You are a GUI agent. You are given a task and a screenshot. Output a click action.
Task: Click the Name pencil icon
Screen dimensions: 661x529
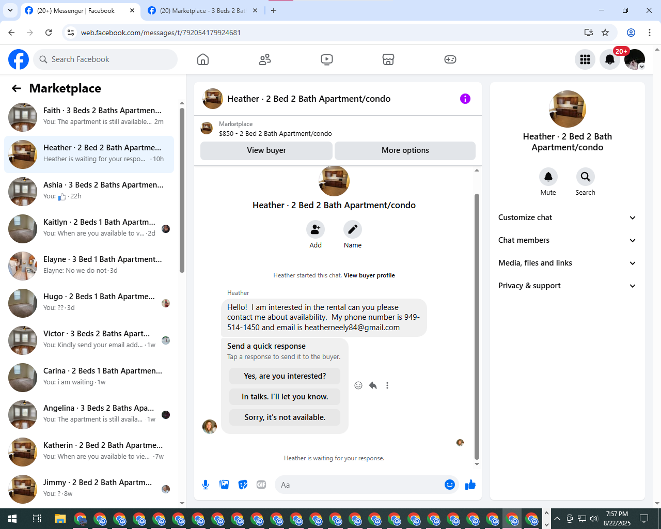coord(353,229)
